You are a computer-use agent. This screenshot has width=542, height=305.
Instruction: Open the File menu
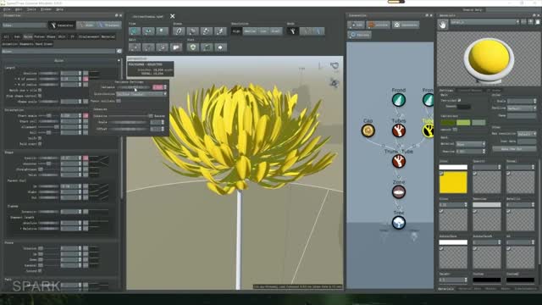point(8,9)
